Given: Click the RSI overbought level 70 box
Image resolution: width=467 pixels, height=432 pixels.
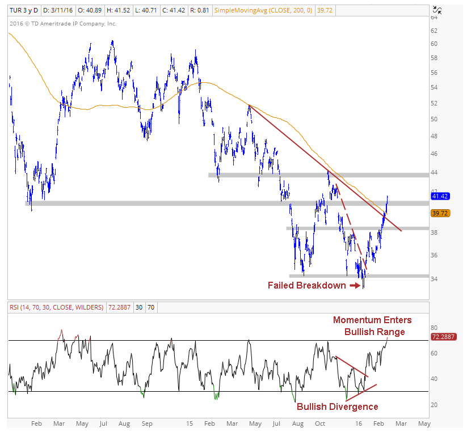Looking at the screenshot, I should (151, 307).
